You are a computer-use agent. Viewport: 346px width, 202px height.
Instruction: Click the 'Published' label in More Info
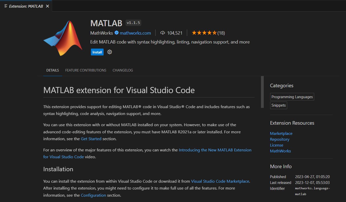(x=278, y=177)
